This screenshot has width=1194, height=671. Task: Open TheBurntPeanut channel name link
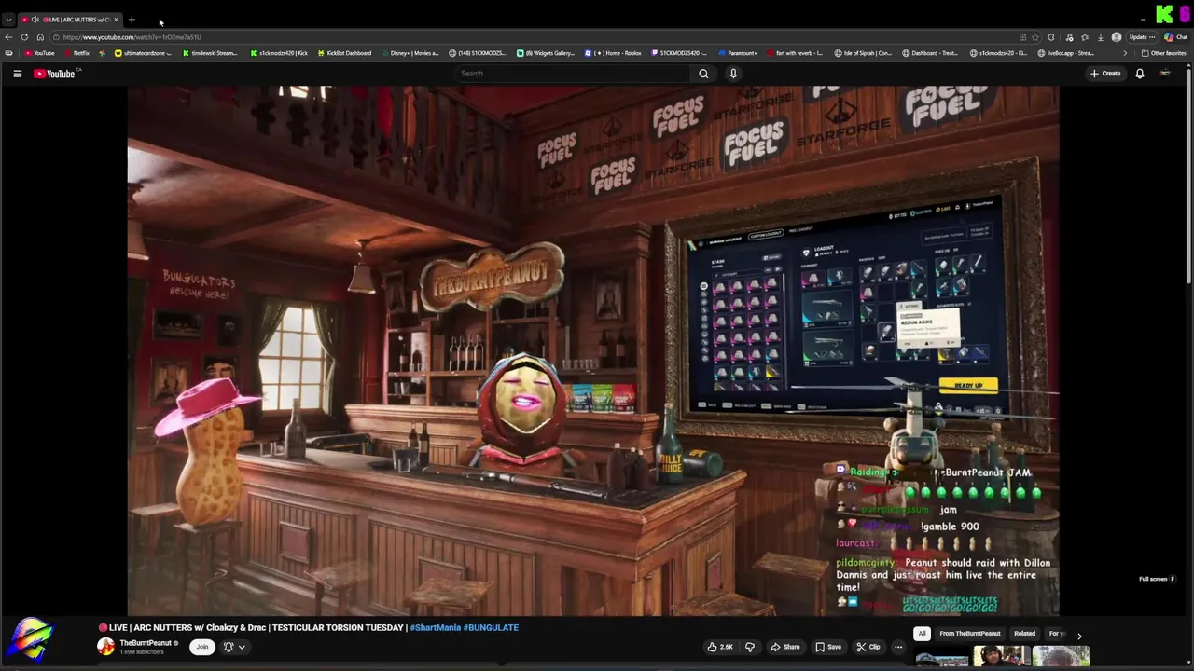tap(146, 643)
